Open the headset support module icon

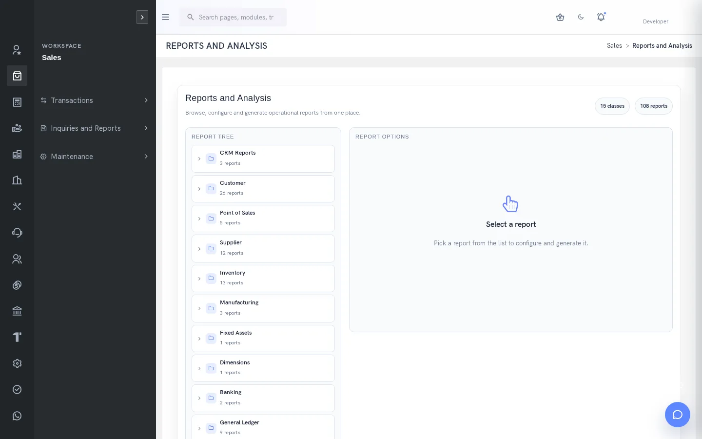point(17,233)
